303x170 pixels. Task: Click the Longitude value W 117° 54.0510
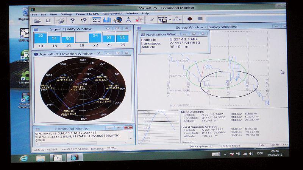click(x=185, y=43)
